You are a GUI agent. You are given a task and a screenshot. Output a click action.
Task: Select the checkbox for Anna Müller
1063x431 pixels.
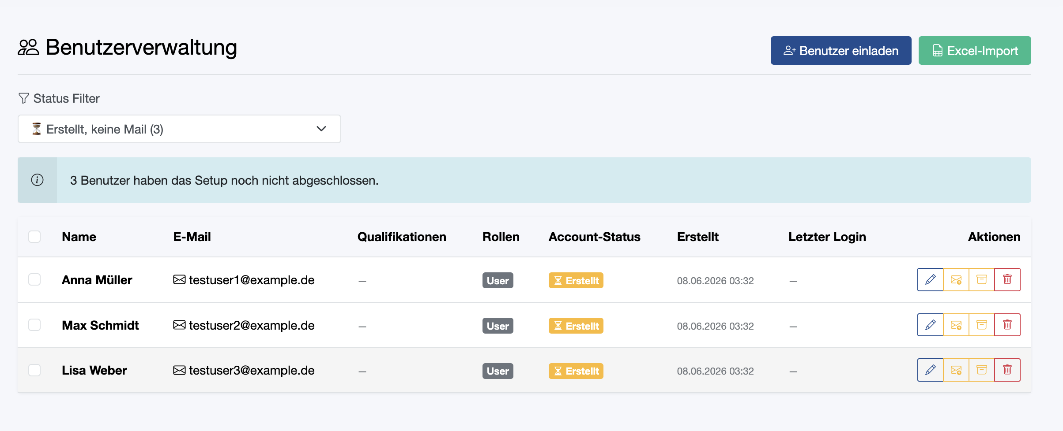[34, 279]
